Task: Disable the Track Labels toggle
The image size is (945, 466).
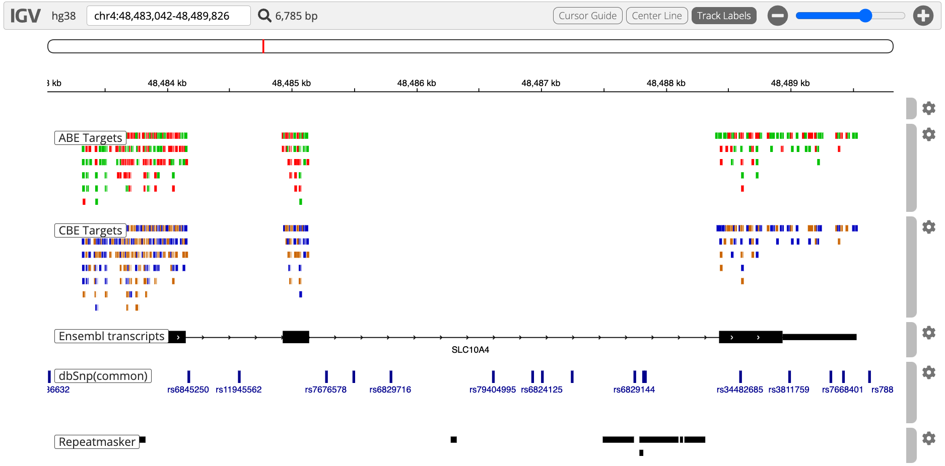Action: (723, 16)
